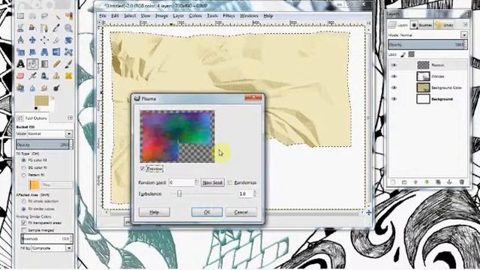Select the Smudge tool
Screen dimensions: 480x270
click(44, 88)
